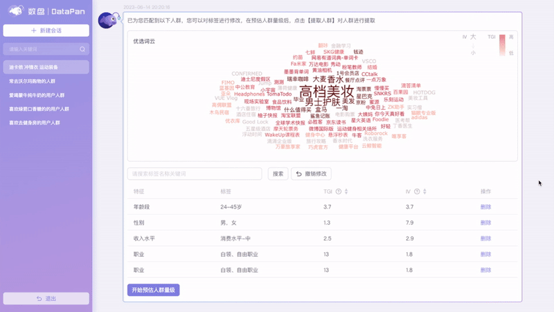Viewport: 554px width, 312px height.
Task: Click CCtalk in the word cloud
Action: [x=370, y=74]
